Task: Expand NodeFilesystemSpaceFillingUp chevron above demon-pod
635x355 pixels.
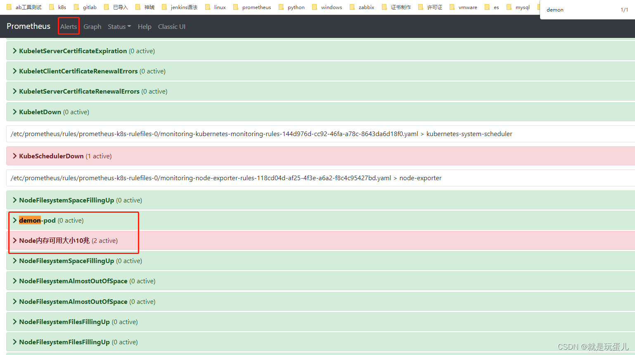Action: coord(15,200)
